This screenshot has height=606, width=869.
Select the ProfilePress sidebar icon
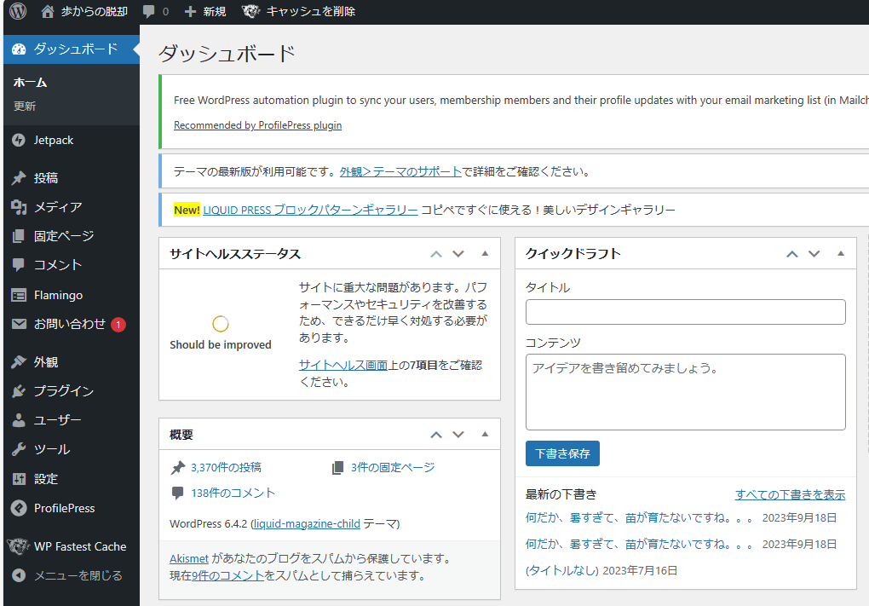(19, 507)
